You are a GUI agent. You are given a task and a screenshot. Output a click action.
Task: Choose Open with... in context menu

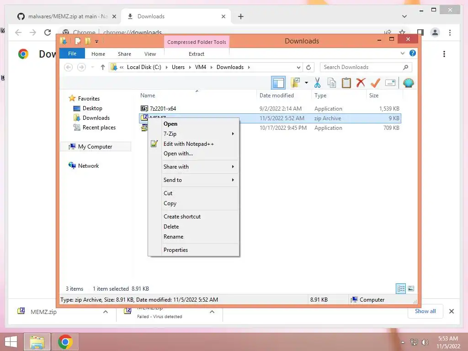coord(194,154)
